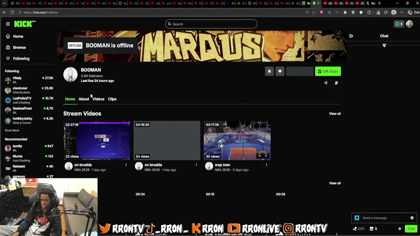420x236 pixels.
Task: Open the user account avatar in the top right
Action: tap(409, 24)
